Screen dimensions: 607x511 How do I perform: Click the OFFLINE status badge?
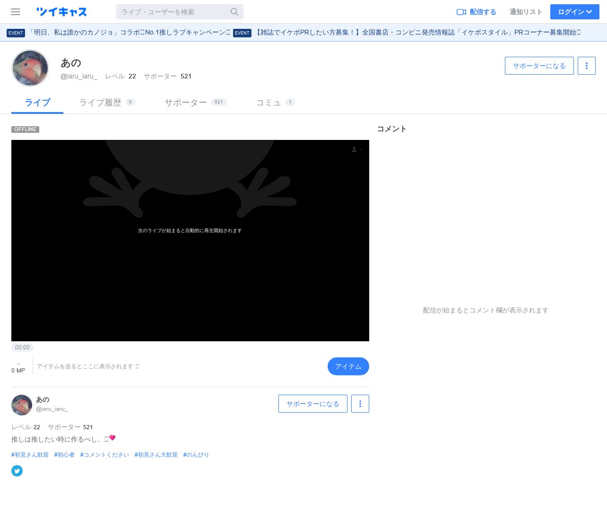(25, 130)
